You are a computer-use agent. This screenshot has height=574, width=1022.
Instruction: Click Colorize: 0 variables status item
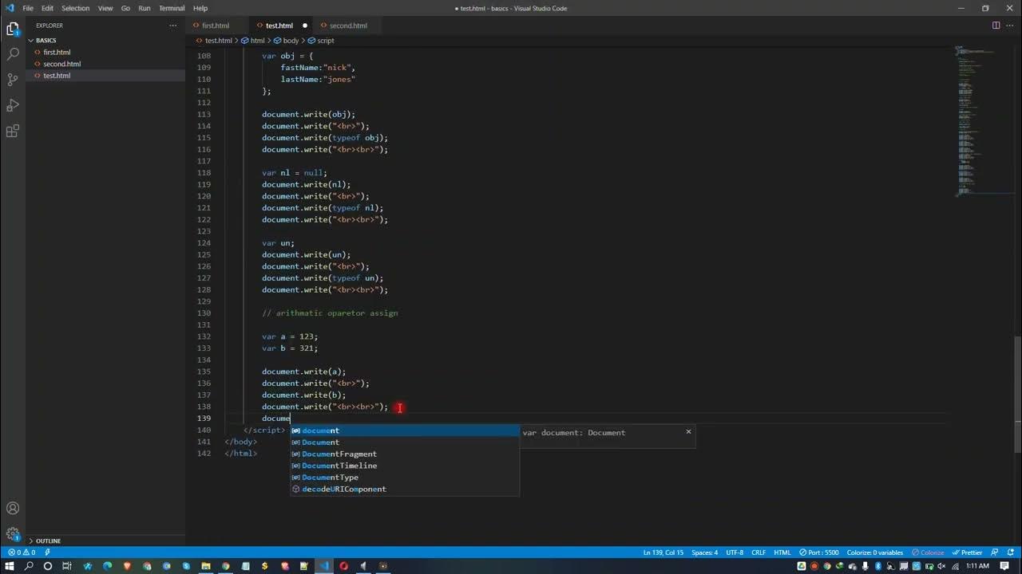[x=875, y=552]
